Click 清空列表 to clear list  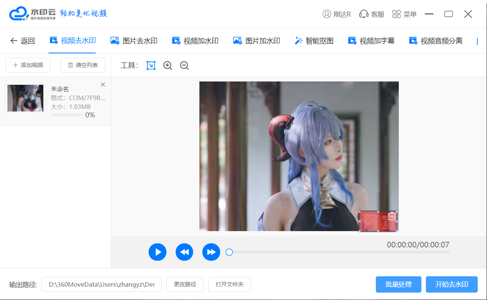point(83,65)
